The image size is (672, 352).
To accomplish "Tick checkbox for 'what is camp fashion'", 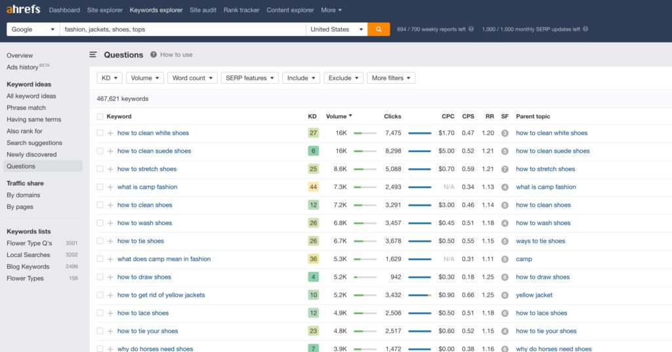I will pos(100,187).
